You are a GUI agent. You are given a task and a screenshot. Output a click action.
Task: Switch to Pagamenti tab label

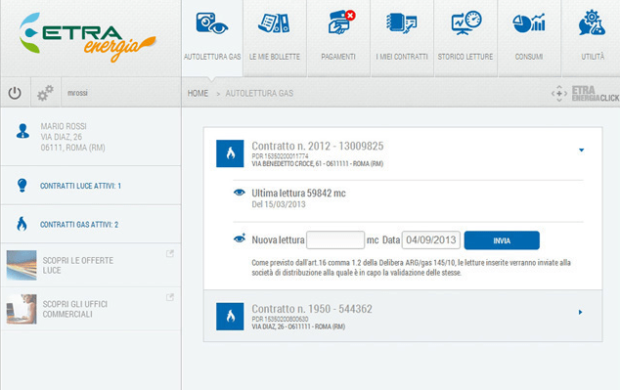[338, 57]
